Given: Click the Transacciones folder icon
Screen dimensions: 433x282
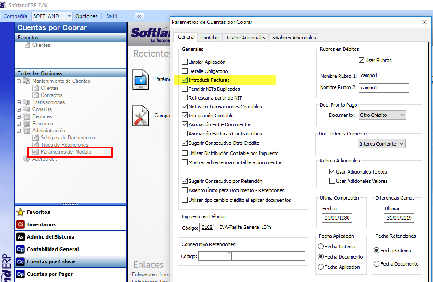Looking at the screenshot, I should coord(27,102).
